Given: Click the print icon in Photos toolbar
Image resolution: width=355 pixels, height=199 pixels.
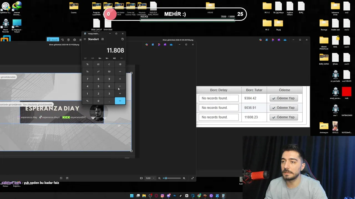Looking at the screenshot, I should click(x=75, y=40).
